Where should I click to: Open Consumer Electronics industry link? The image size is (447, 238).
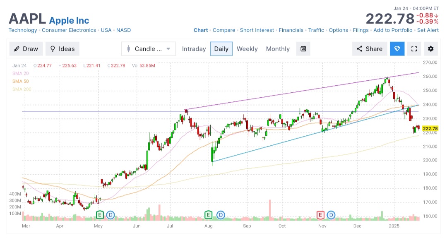click(x=69, y=30)
